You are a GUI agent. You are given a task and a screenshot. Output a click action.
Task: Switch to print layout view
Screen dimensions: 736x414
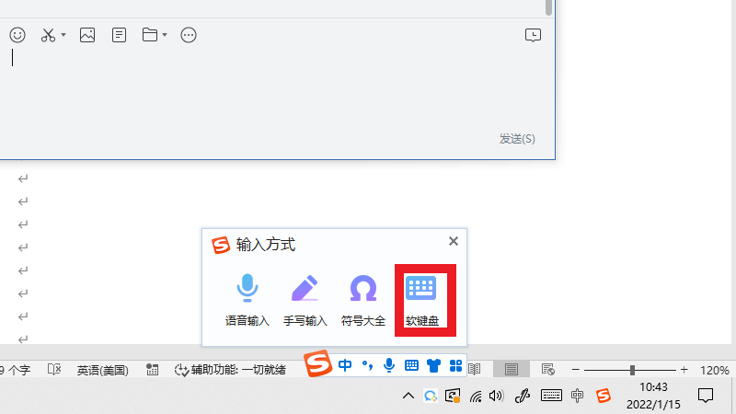[512, 370]
